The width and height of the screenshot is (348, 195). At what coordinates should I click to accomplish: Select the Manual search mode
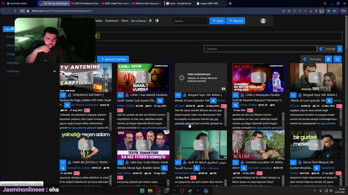pos(236,21)
